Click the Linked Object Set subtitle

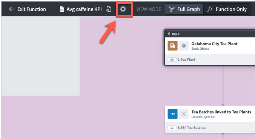click(x=203, y=117)
